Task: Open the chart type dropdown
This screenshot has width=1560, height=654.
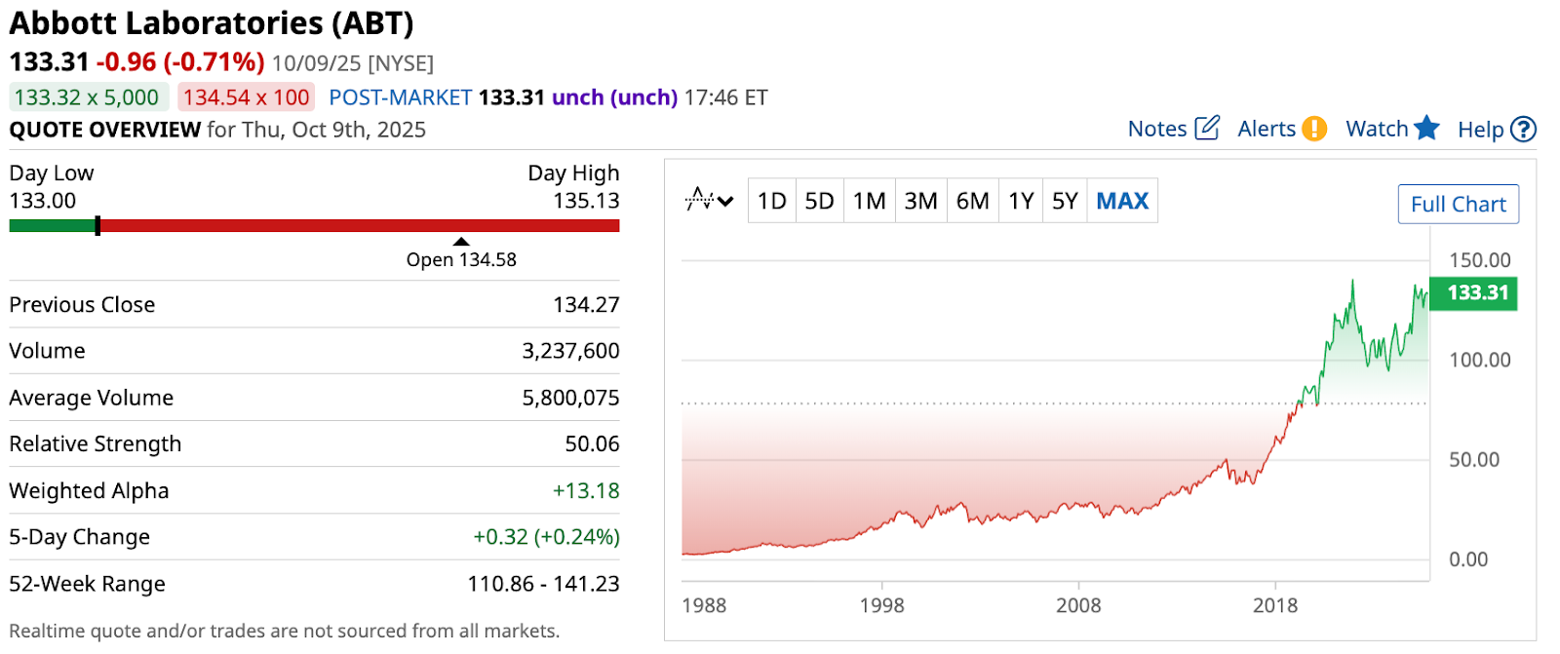Action: point(709,201)
